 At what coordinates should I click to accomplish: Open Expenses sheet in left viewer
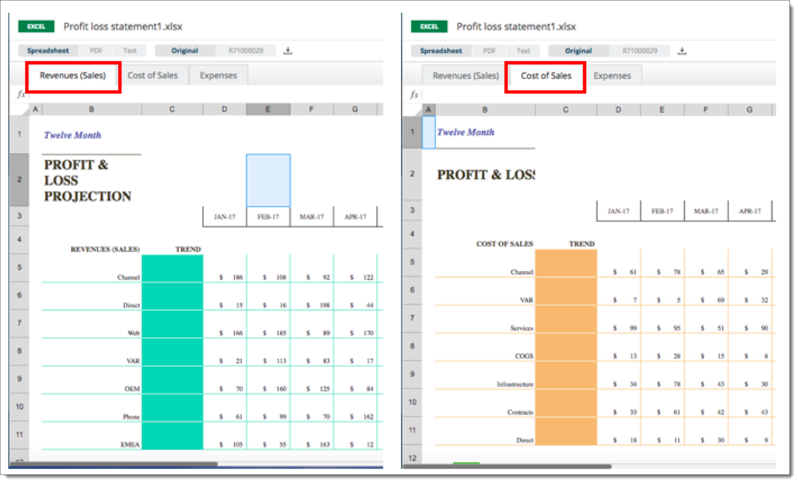(x=219, y=76)
